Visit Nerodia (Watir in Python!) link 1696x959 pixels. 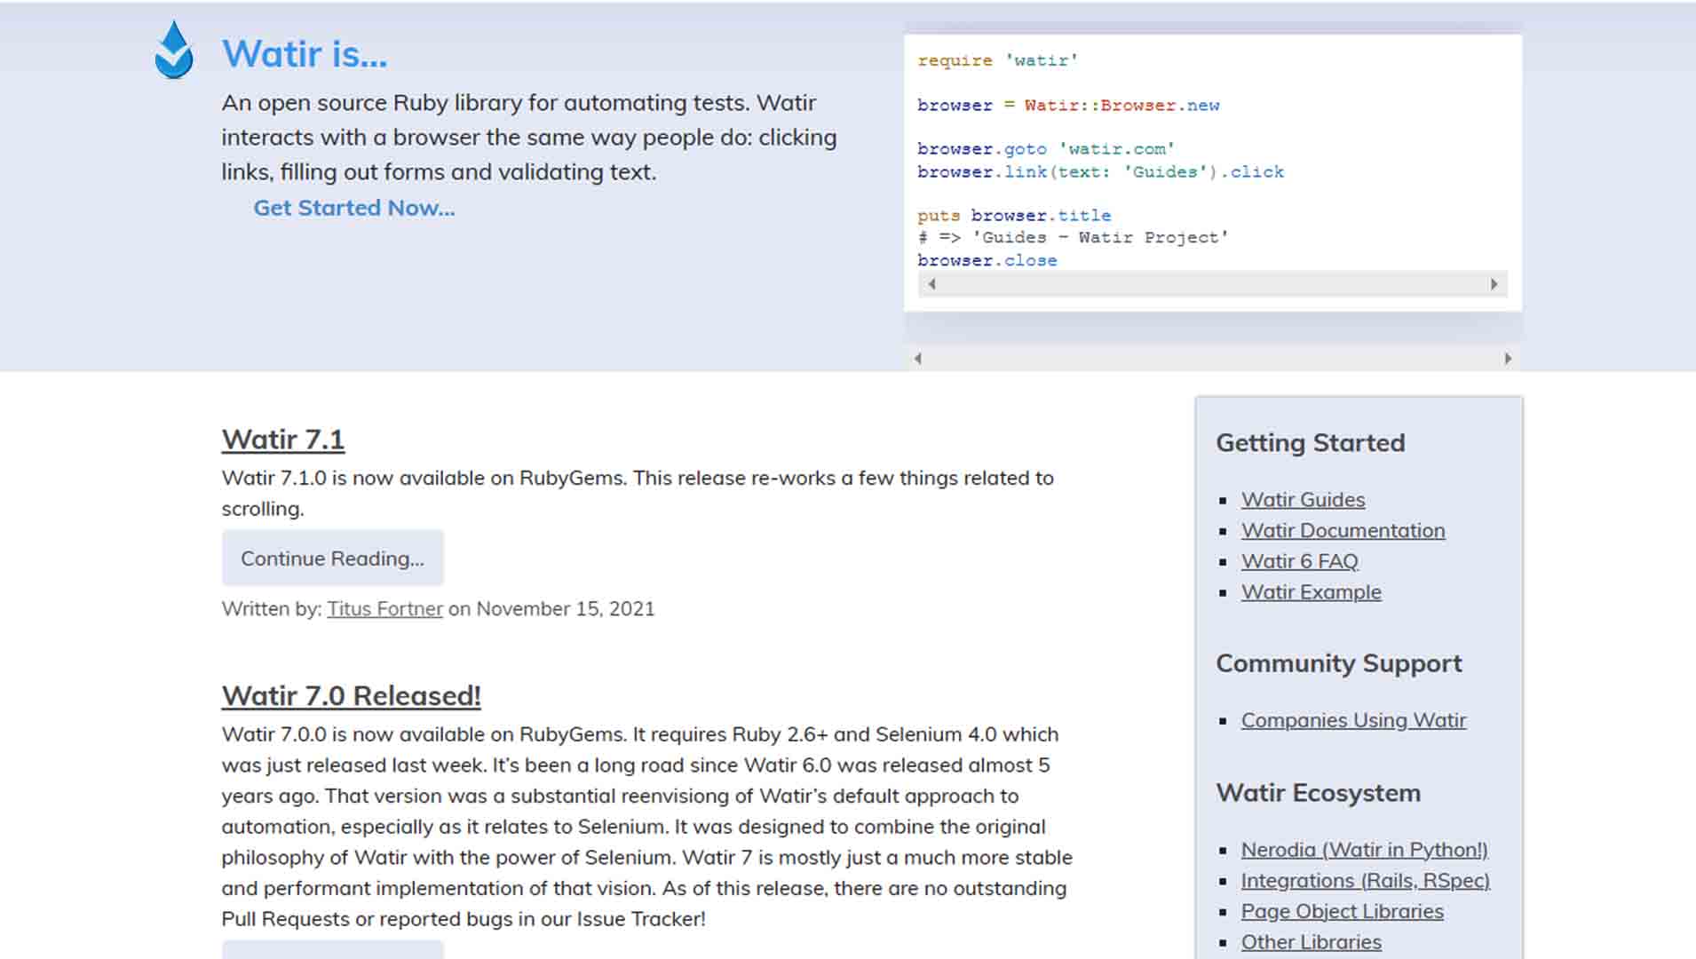1363,850
